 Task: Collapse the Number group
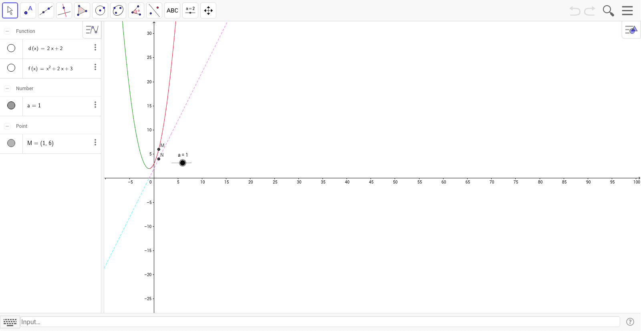click(7, 88)
